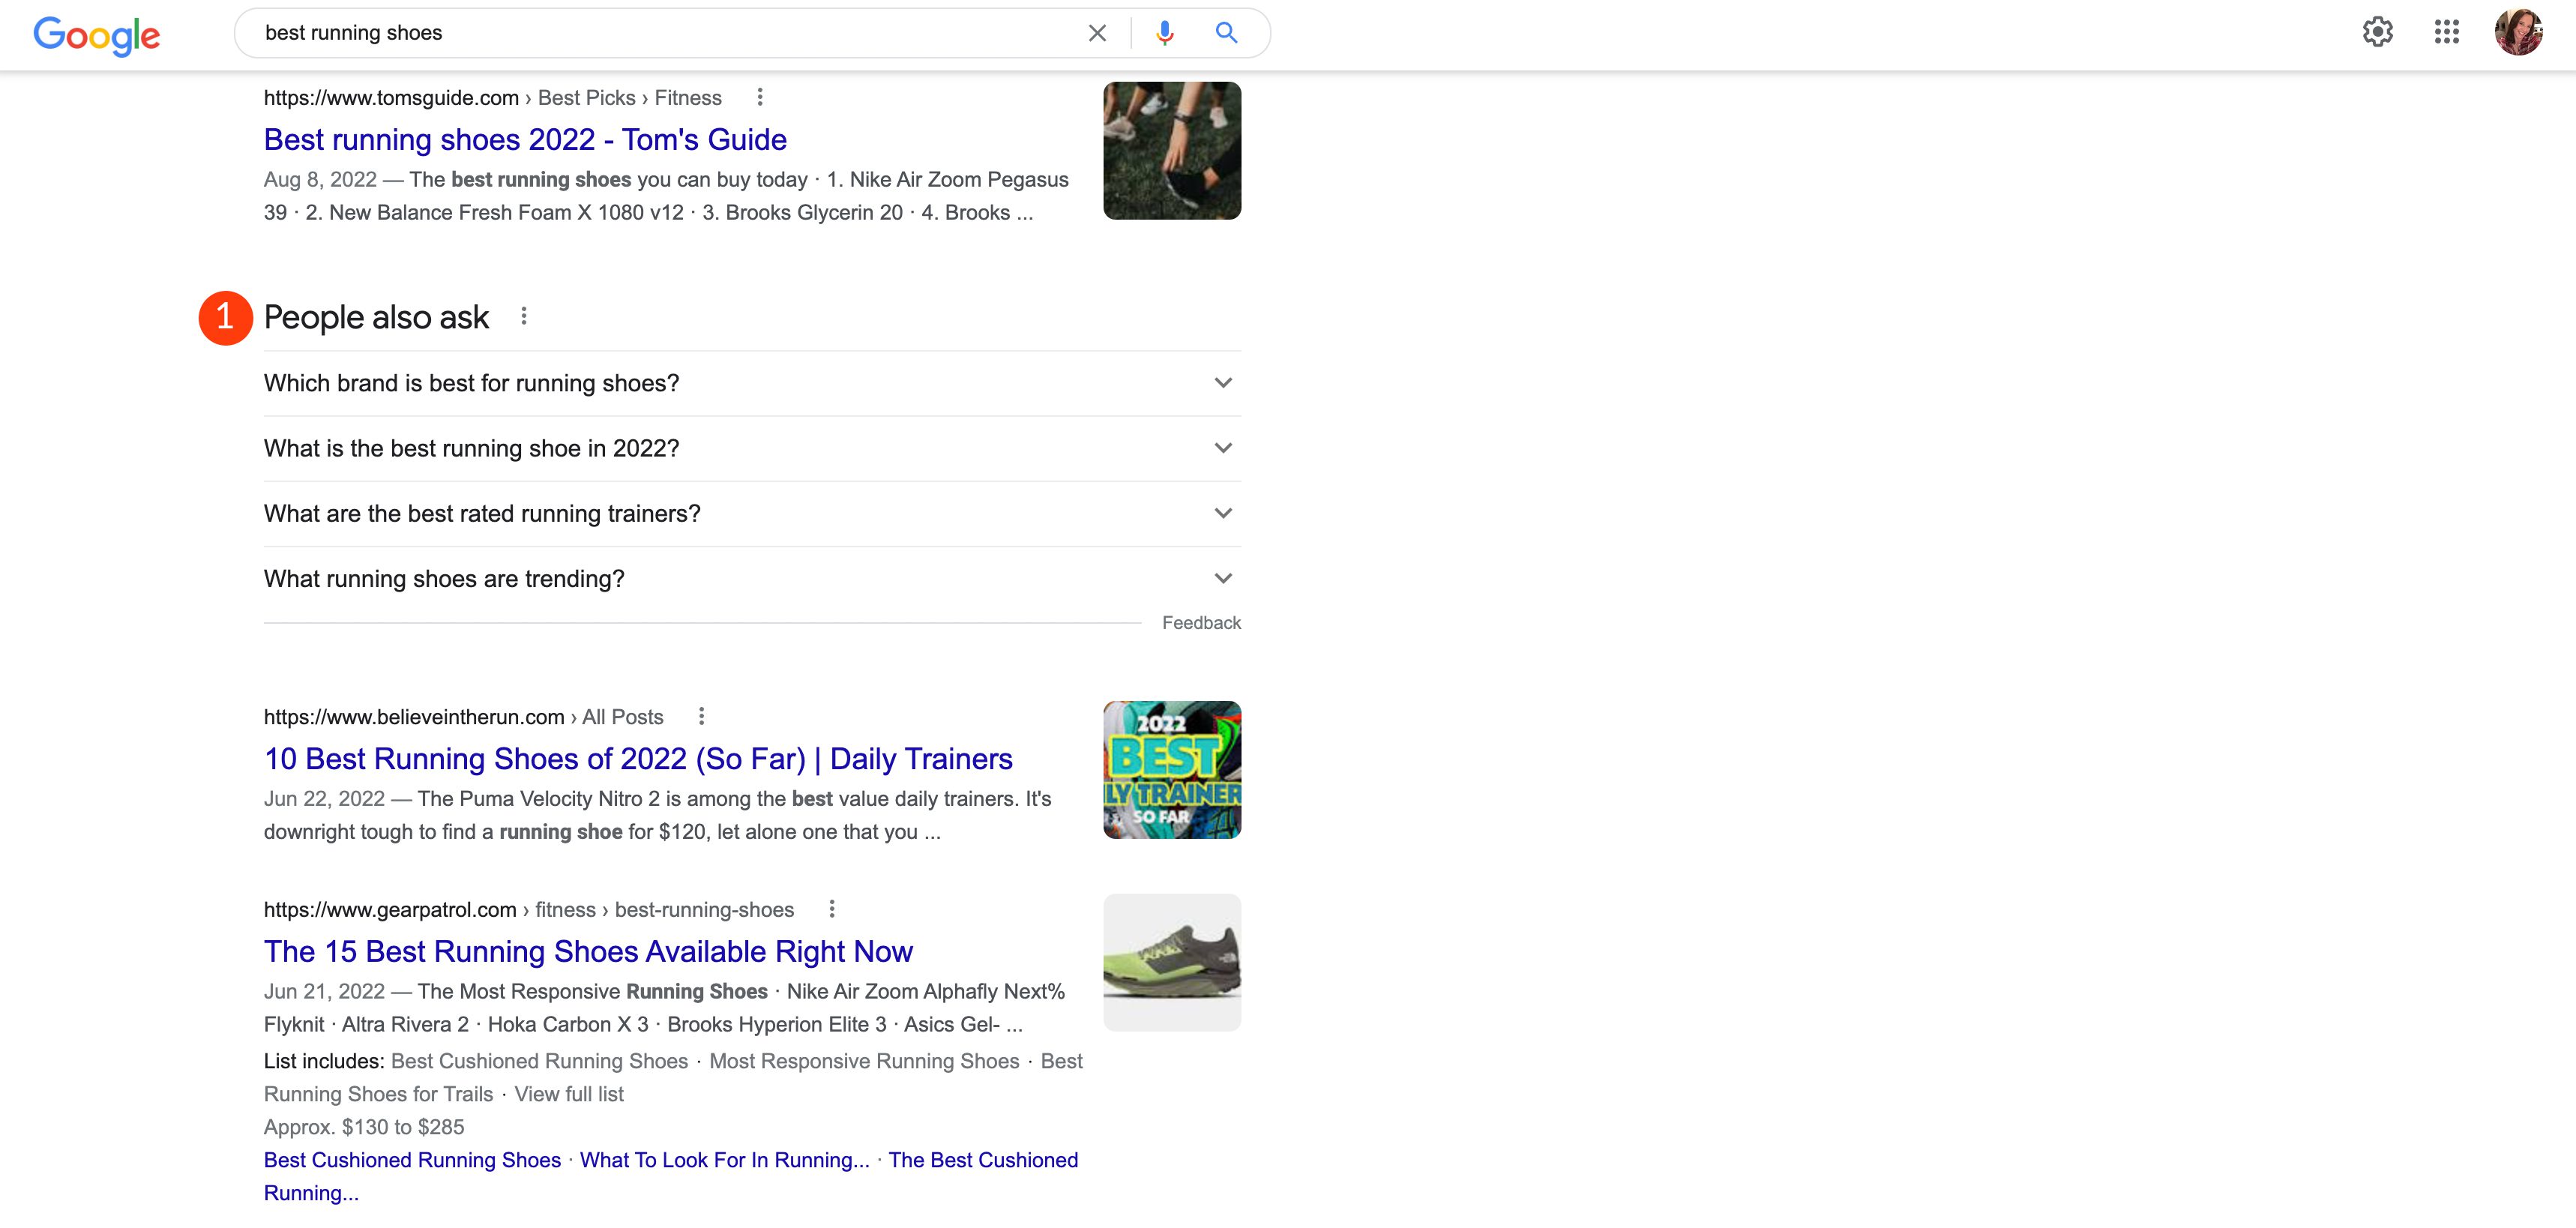Click the Google Search microphone icon

[1163, 31]
